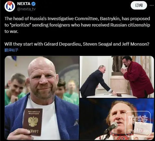Open the photo of man holding passport
155x141 pixels.
point(42,98)
